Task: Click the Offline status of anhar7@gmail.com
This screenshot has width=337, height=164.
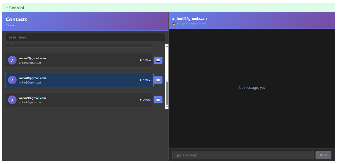Action: (x=145, y=60)
